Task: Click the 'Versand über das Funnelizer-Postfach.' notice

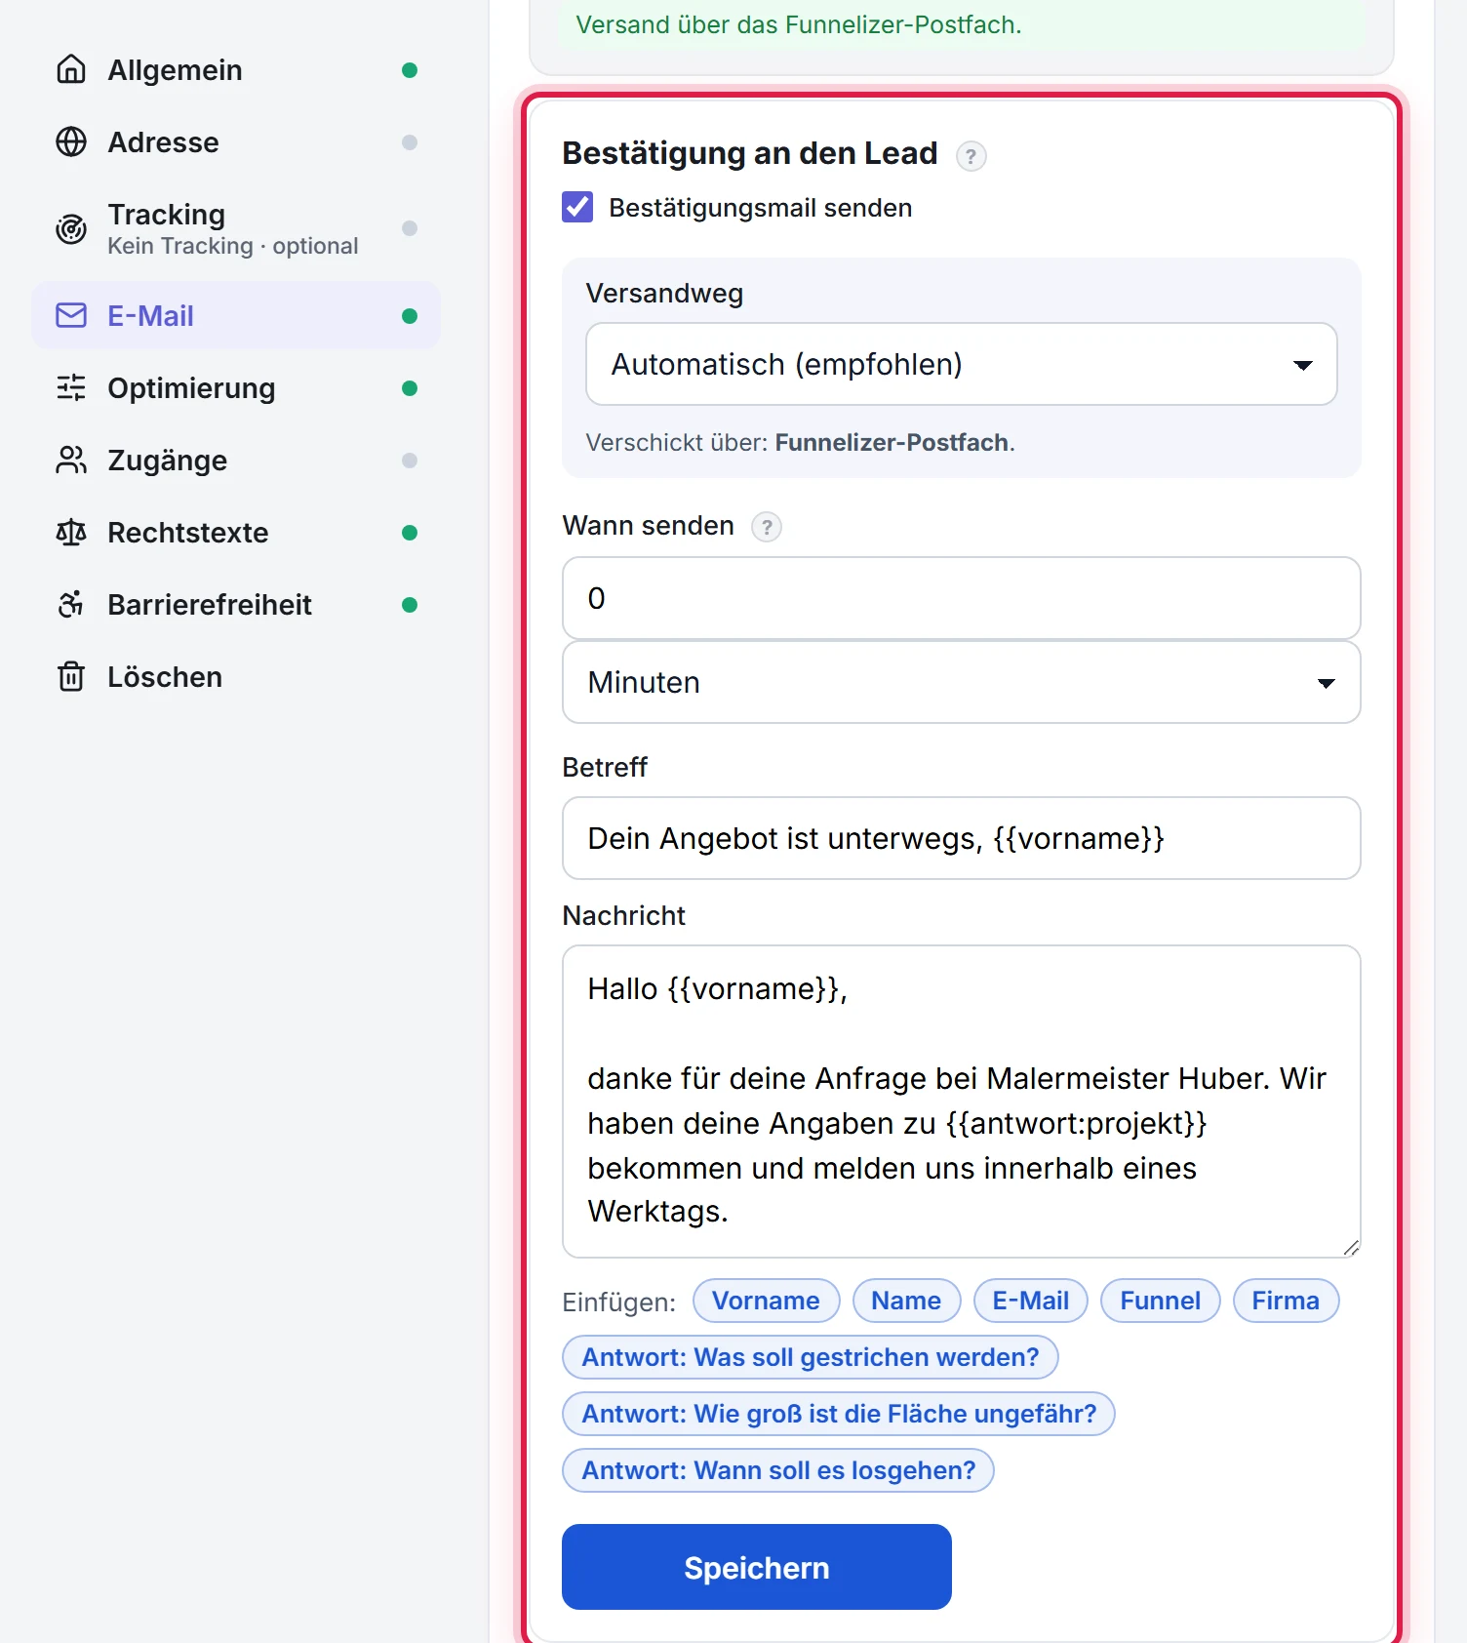Action: (x=798, y=24)
